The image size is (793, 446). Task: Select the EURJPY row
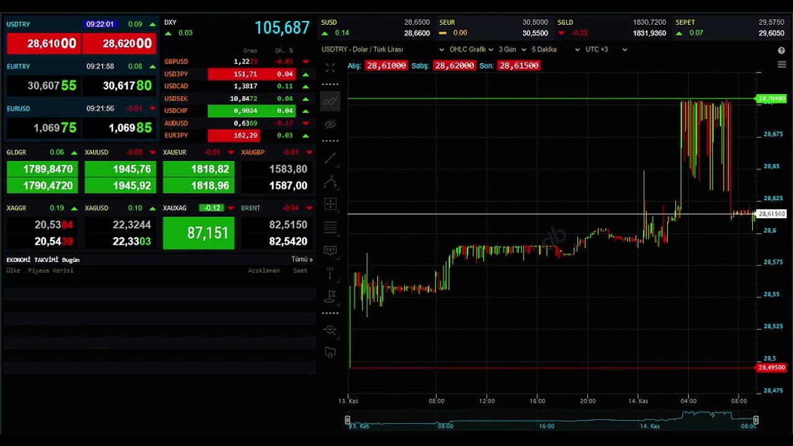point(237,135)
